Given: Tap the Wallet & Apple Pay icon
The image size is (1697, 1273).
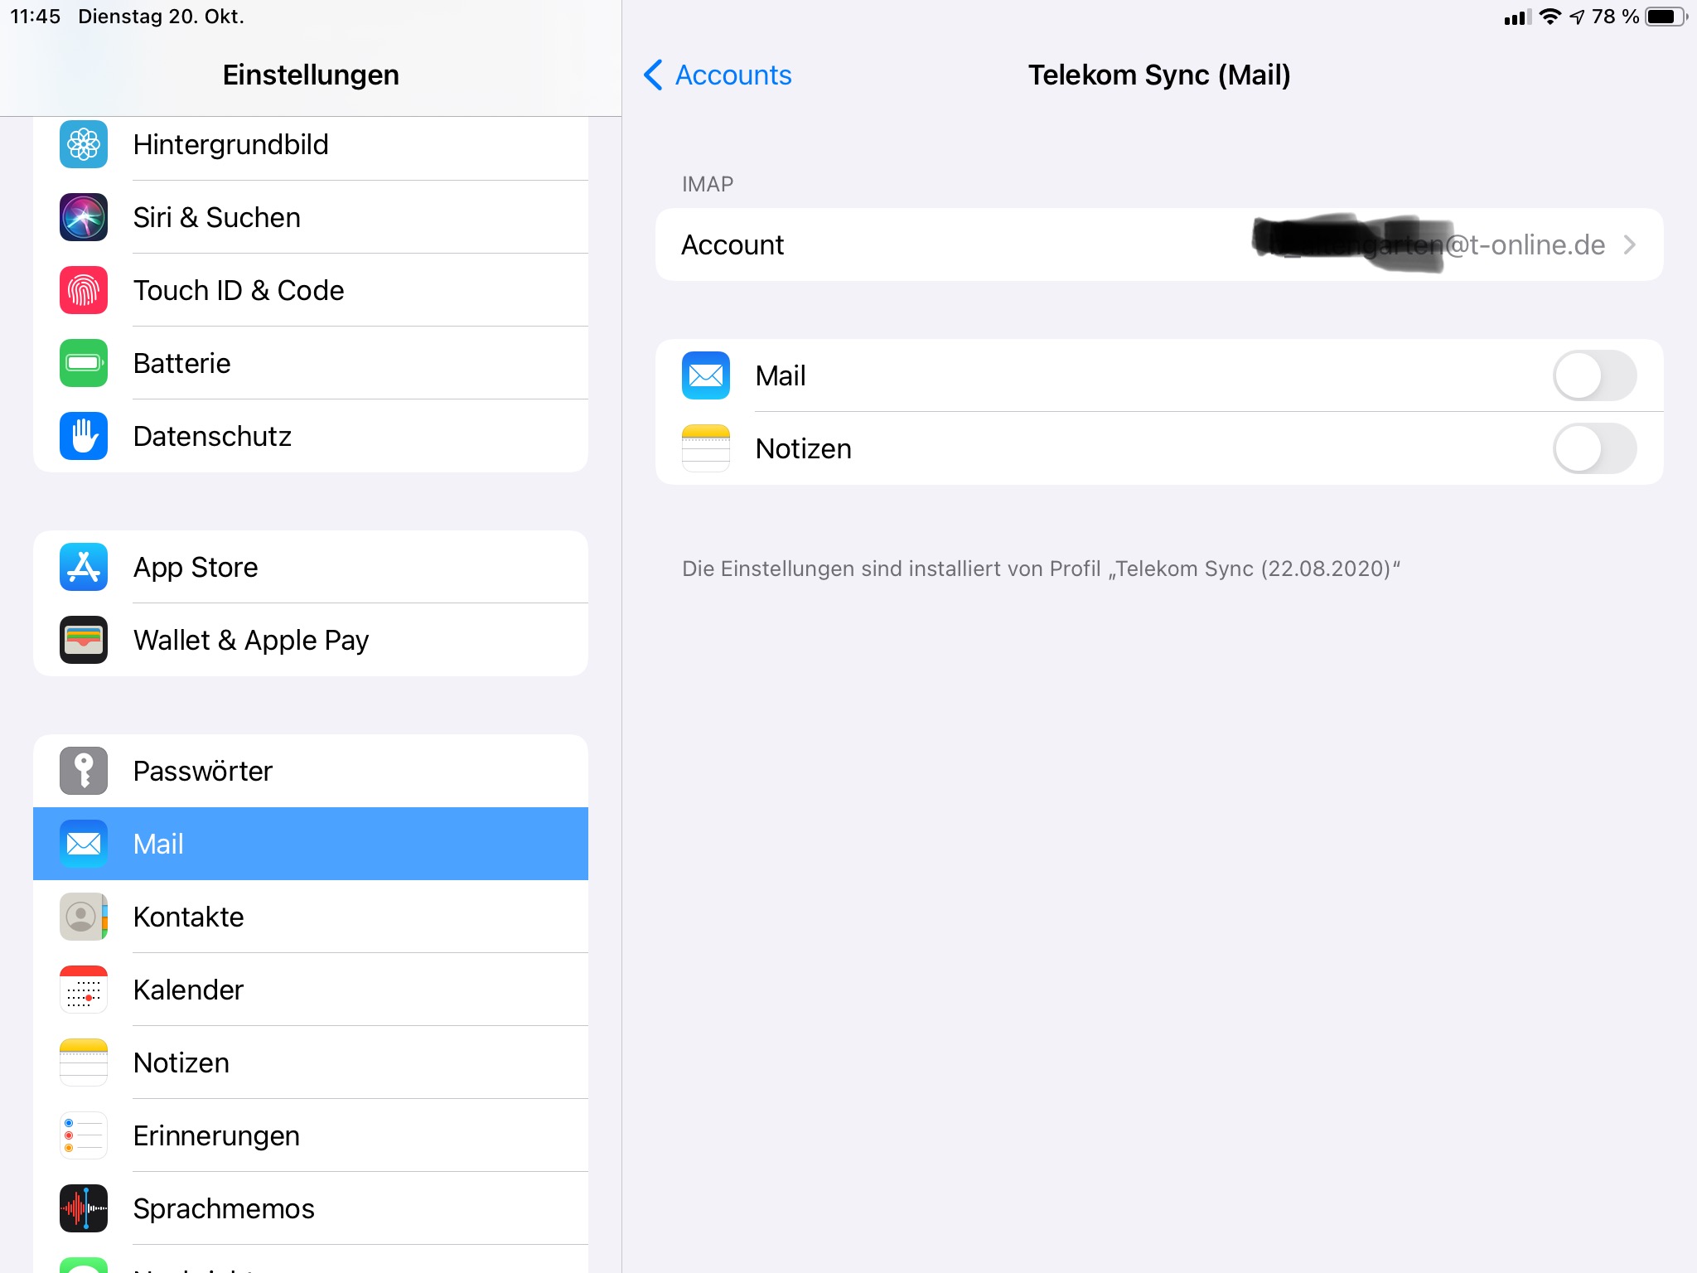Looking at the screenshot, I should (84, 640).
